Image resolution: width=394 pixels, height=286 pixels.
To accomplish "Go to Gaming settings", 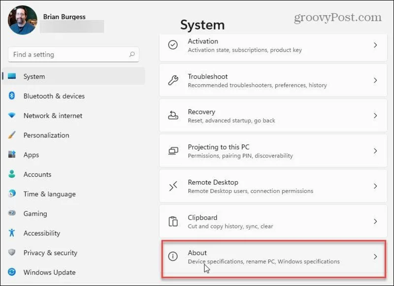I will click(x=73, y=214).
